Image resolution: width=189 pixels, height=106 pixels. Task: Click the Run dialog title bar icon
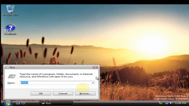pyautogui.click(x=7, y=67)
